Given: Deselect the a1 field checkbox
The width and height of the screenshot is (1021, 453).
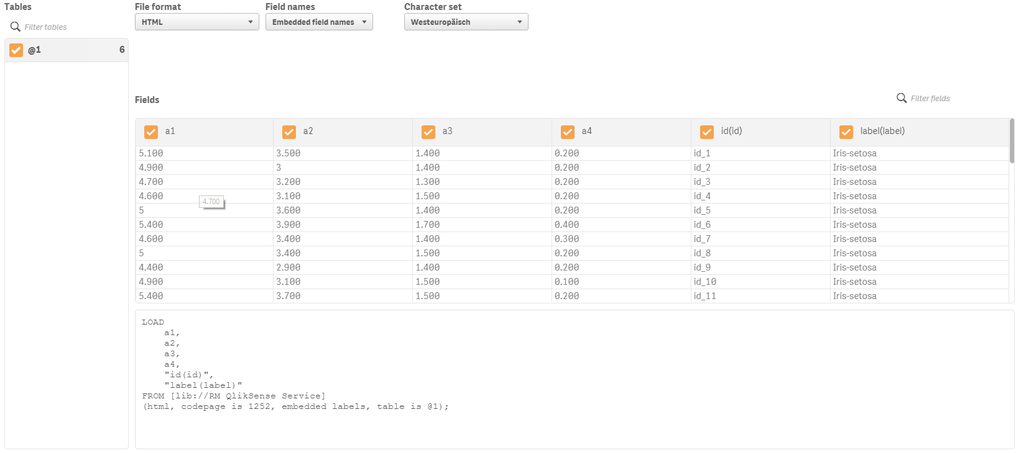Looking at the screenshot, I should 150,132.
